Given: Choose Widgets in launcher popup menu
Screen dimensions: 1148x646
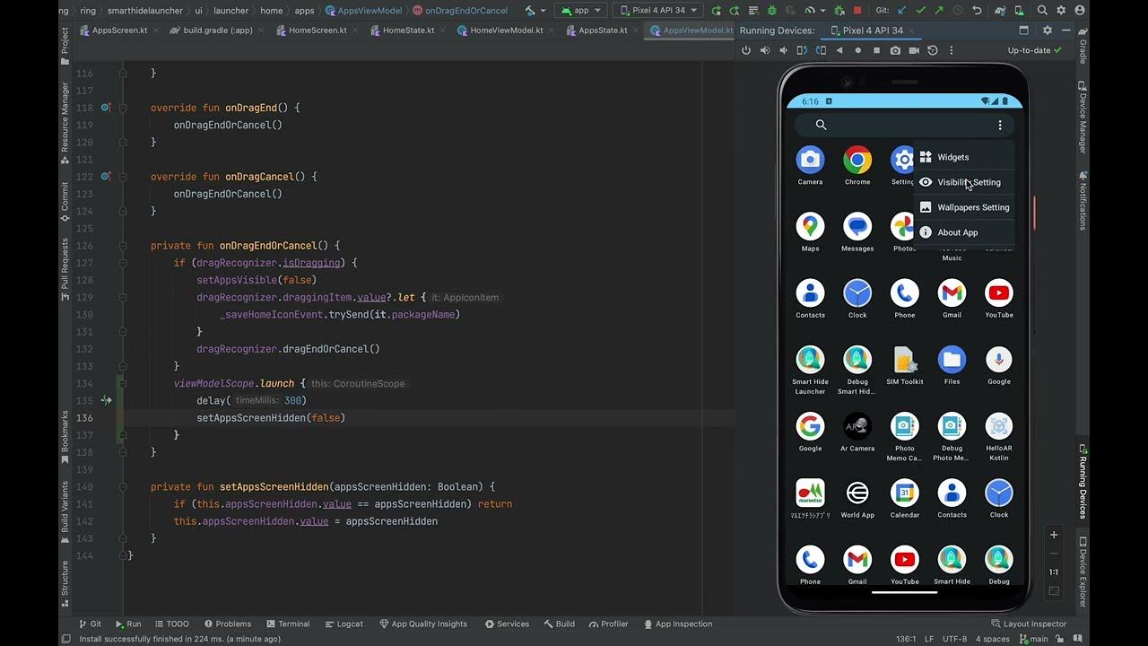Looking at the screenshot, I should coord(964,157).
